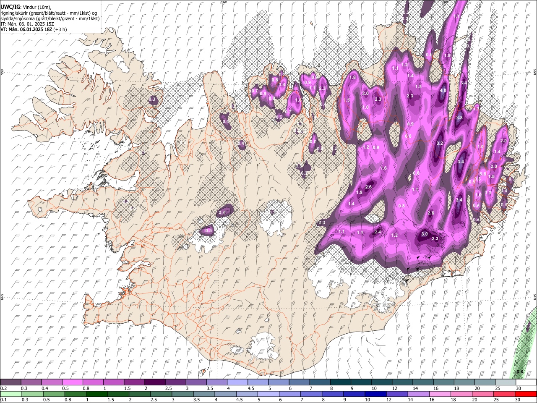
Task: Choose the purple-row 1.5–2 swatch
Action: (x=134, y=382)
